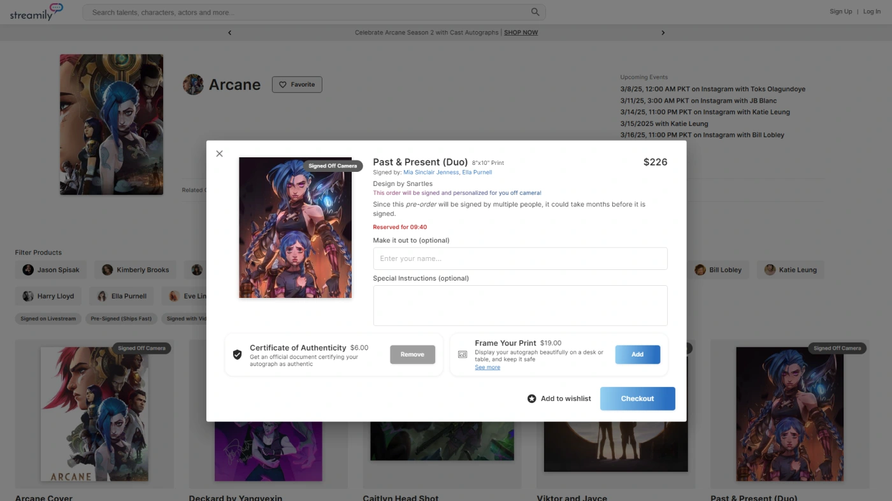Open Mia Sinclair Jenness signer link
Screen dimensions: 892x501
[x=431, y=173]
